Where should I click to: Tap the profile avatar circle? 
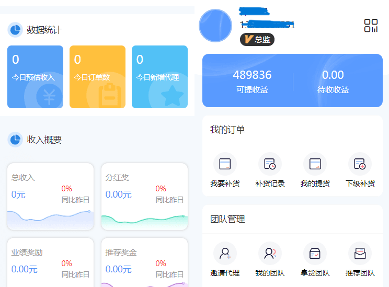(215, 26)
